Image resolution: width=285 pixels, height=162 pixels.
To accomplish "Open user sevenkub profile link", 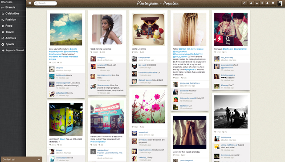I will pos(143,132).
